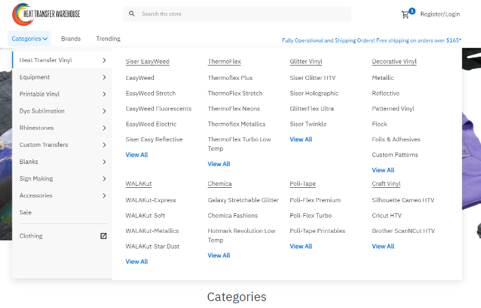Open the Brands menu
Screen dimensions: 481x308
(x=71, y=39)
